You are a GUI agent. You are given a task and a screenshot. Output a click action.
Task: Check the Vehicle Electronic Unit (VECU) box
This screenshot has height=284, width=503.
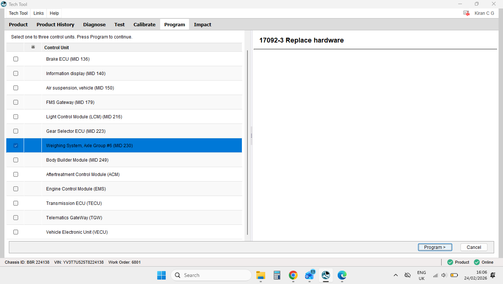[x=16, y=232]
